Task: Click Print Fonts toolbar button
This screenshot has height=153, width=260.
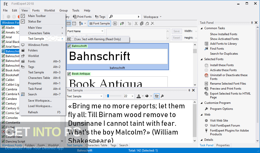Action: (82, 17)
